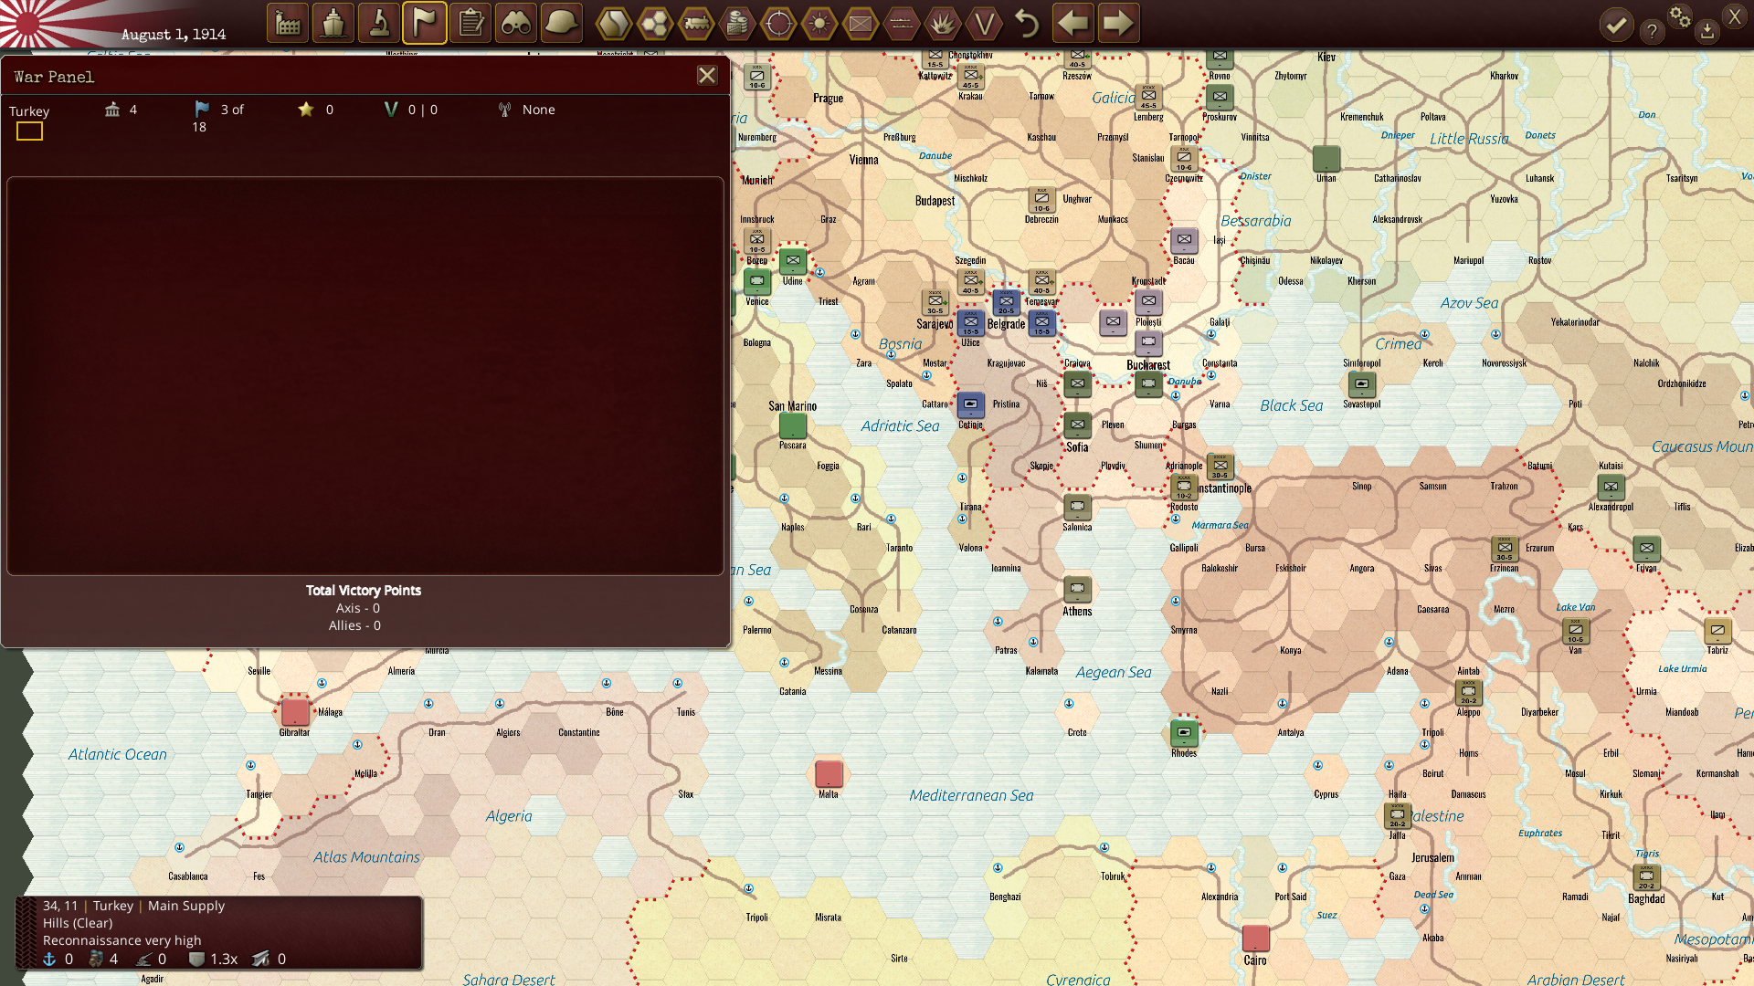The image size is (1754, 986).
Task: Click the green V victory points icon
Action: 391,110
